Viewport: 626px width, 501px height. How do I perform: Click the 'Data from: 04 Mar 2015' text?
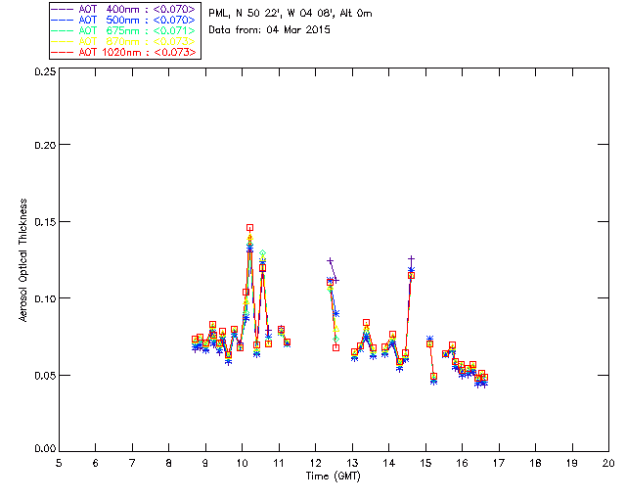point(270,30)
